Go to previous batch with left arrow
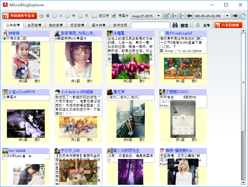The image size is (248, 187). (189, 16)
